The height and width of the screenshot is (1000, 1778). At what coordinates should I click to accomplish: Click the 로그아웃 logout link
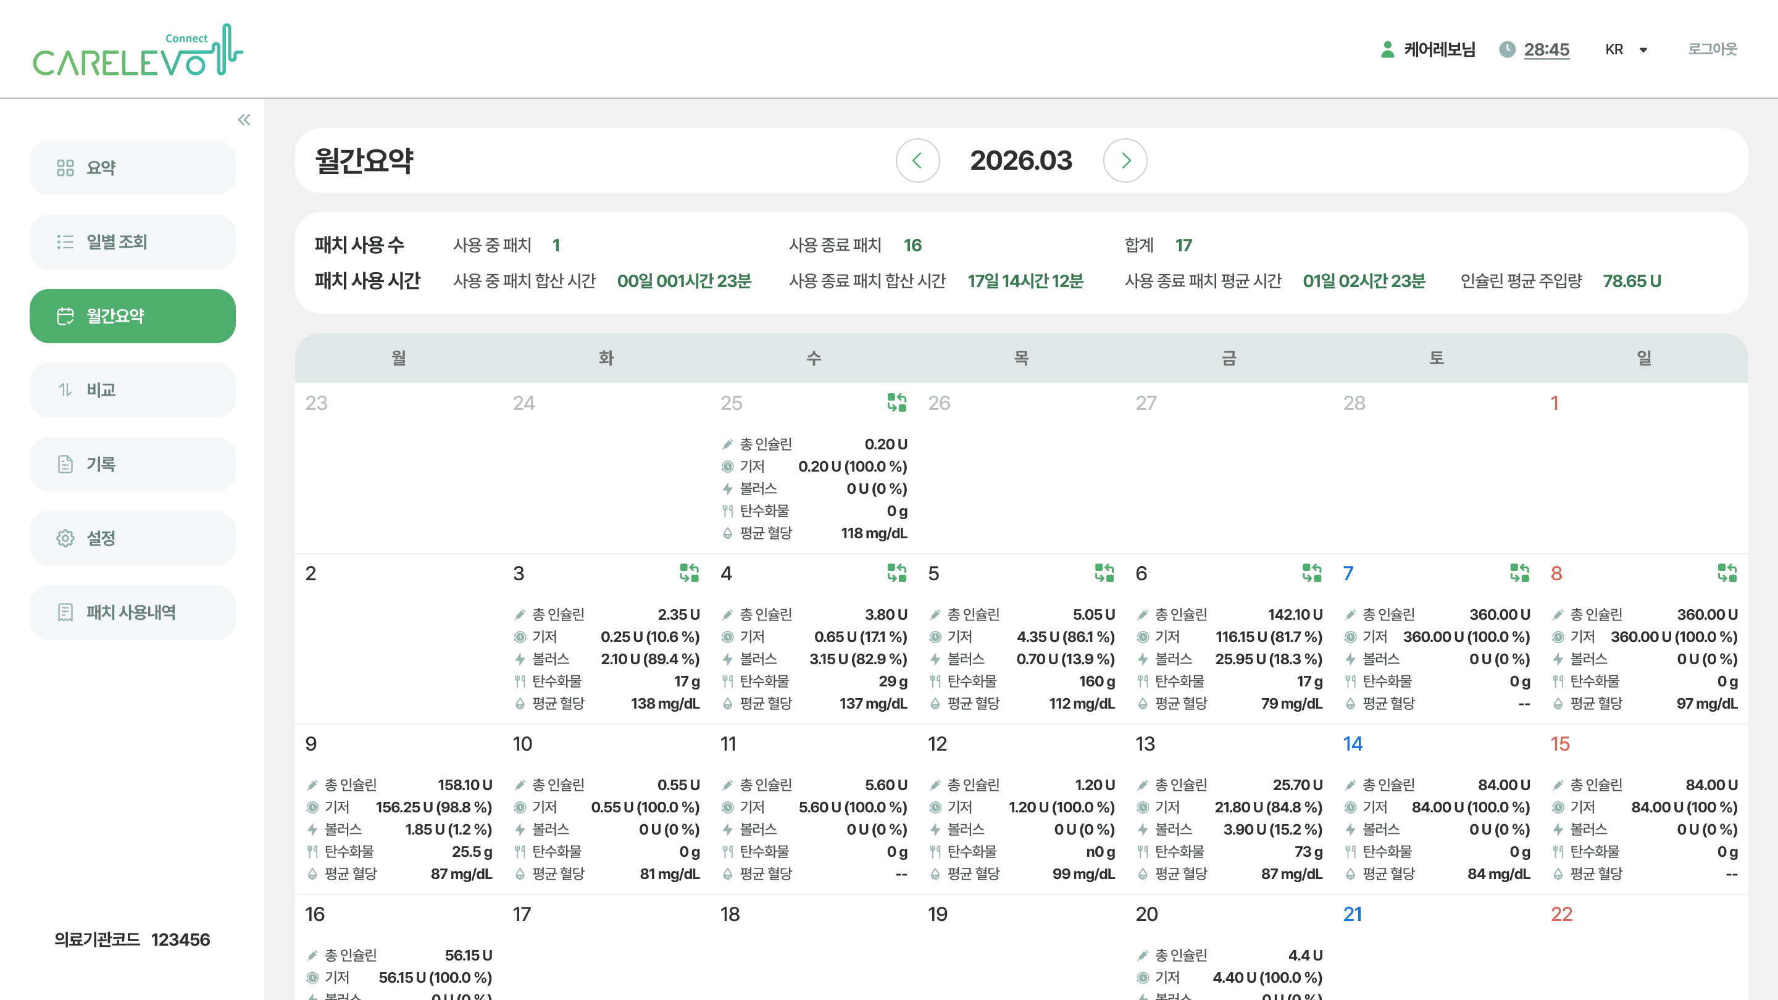point(1713,49)
